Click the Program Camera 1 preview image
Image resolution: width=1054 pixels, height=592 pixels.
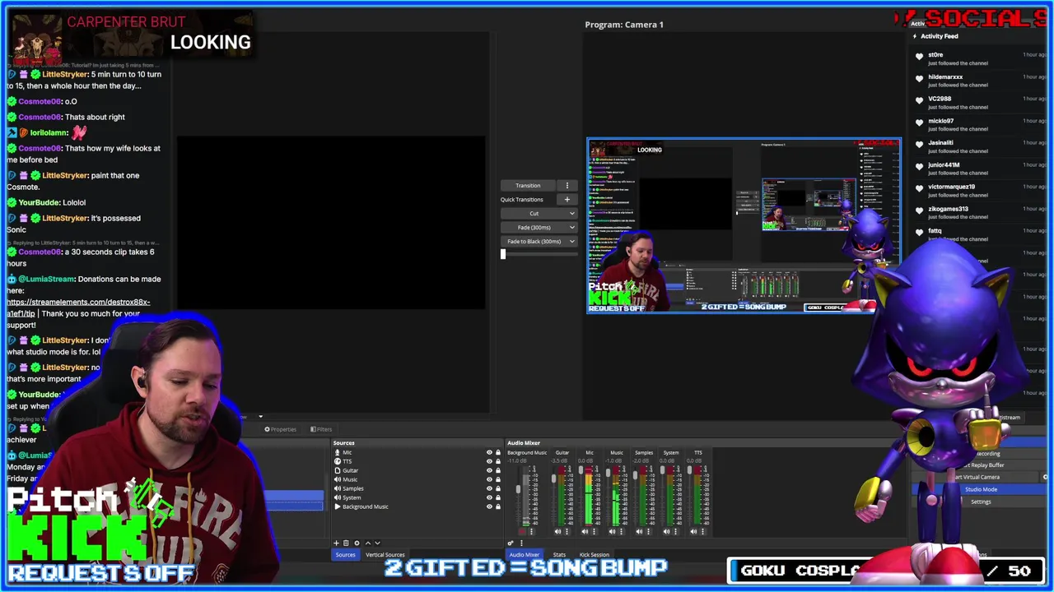coord(744,226)
